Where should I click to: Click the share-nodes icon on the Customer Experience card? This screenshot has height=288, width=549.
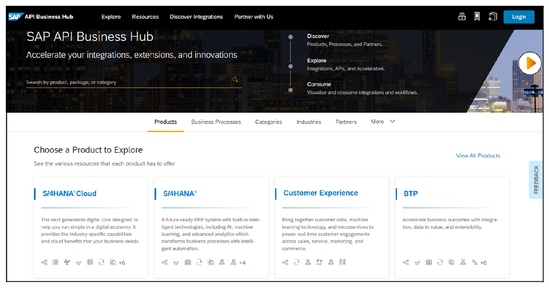(285, 262)
